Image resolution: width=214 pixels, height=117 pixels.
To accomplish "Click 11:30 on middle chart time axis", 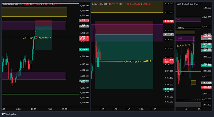I will coord(115,109).
